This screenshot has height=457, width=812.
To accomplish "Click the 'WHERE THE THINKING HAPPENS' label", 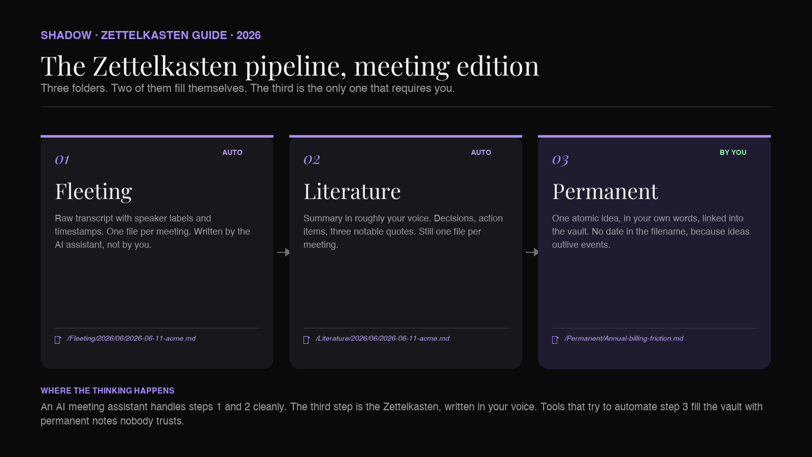I will (108, 390).
